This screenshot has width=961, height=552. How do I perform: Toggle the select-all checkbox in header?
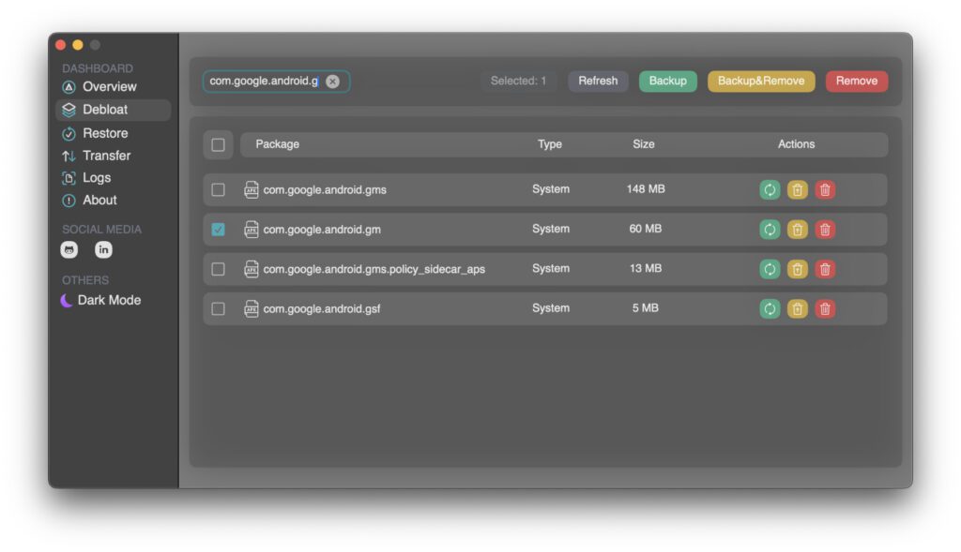tap(218, 145)
